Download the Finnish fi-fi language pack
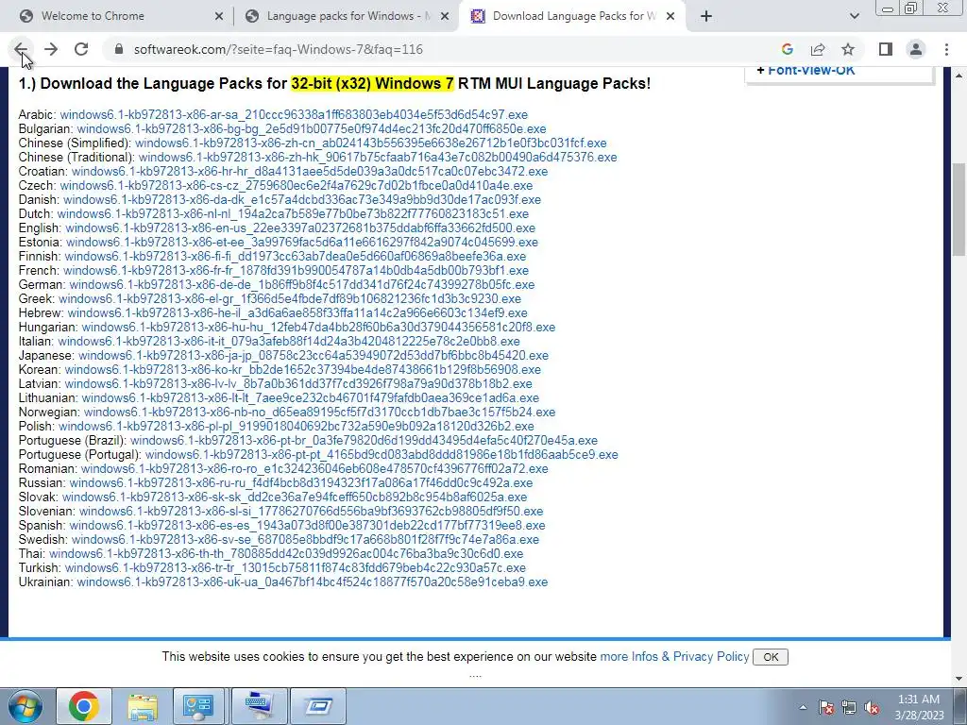This screenshot has width=967, height=725. 296,257
